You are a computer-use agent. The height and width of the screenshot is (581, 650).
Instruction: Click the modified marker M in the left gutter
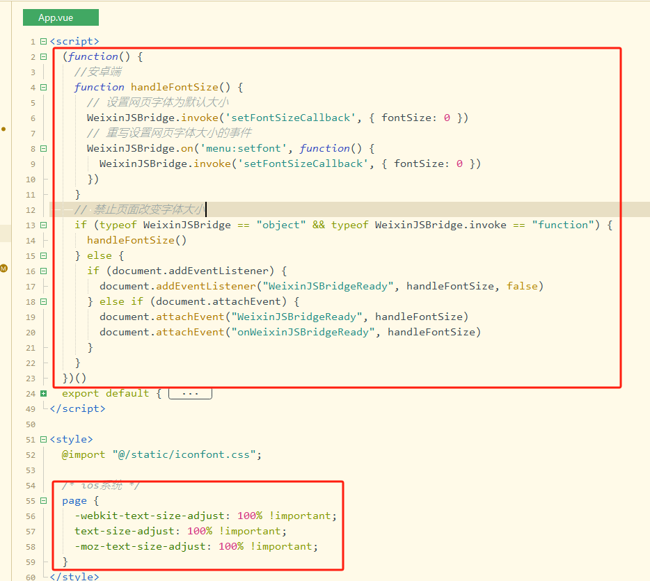point(3,268)
